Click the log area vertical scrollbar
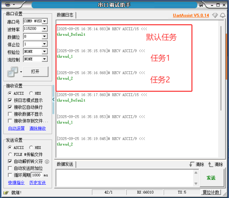Screen dimensions: 229x198 (221, 68)
